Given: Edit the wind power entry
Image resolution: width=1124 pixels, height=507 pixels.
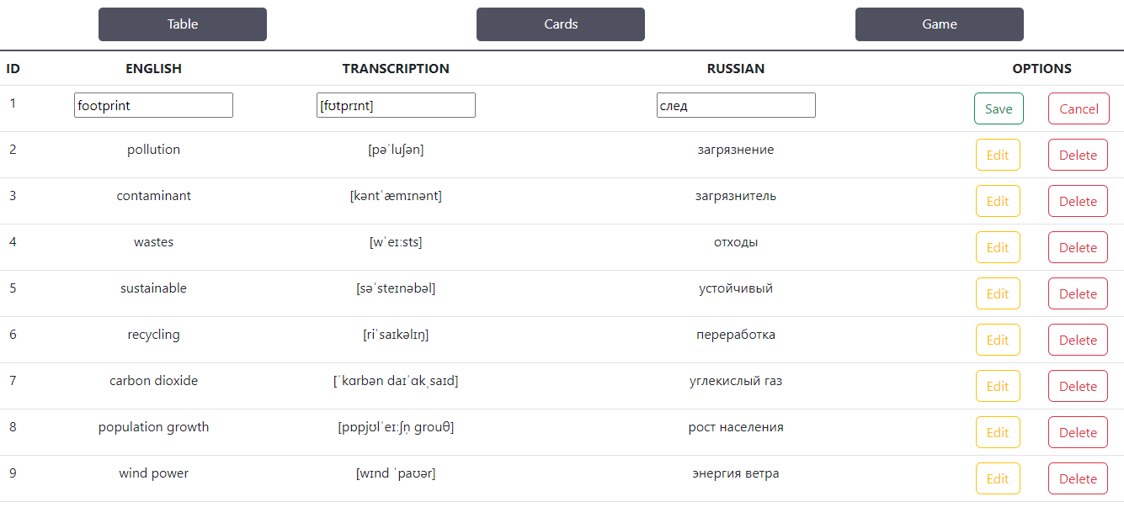Looking at the screenshot, I should [998, 478].
